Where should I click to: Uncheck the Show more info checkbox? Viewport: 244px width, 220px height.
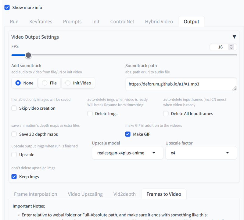(x=7, y=7)
